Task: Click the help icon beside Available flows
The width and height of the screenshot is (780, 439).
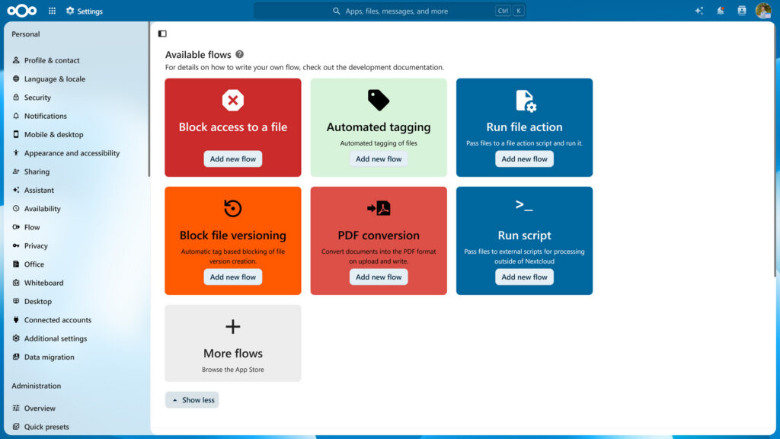Action: click(240, 54)
